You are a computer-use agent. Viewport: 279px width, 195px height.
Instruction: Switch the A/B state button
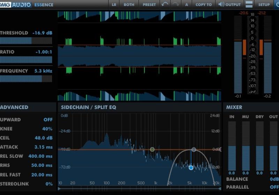tap(187, 5)
